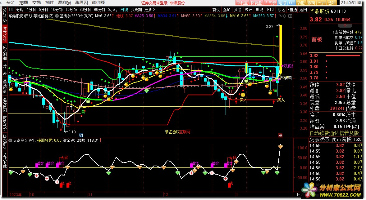Click the 3.82 limit-up order bar

(343, 56)
